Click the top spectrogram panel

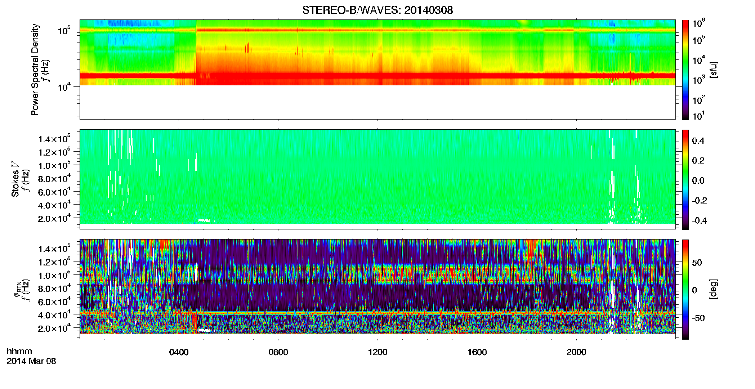click(377, 70)
